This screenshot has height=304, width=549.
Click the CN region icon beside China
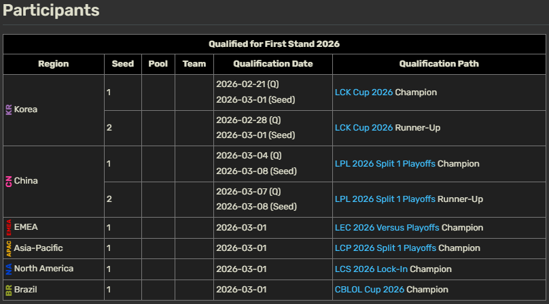coord(9,181)
